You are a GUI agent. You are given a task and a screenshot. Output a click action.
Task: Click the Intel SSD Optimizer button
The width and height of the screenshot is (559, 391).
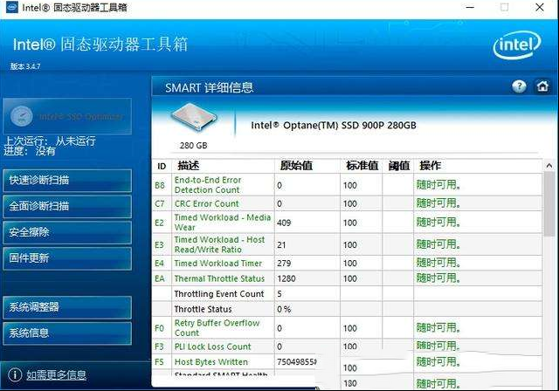pyautogui.click(x=67, y=116)
